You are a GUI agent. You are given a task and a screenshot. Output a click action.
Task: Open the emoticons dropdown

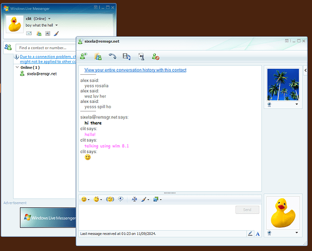tap(85, 199)
